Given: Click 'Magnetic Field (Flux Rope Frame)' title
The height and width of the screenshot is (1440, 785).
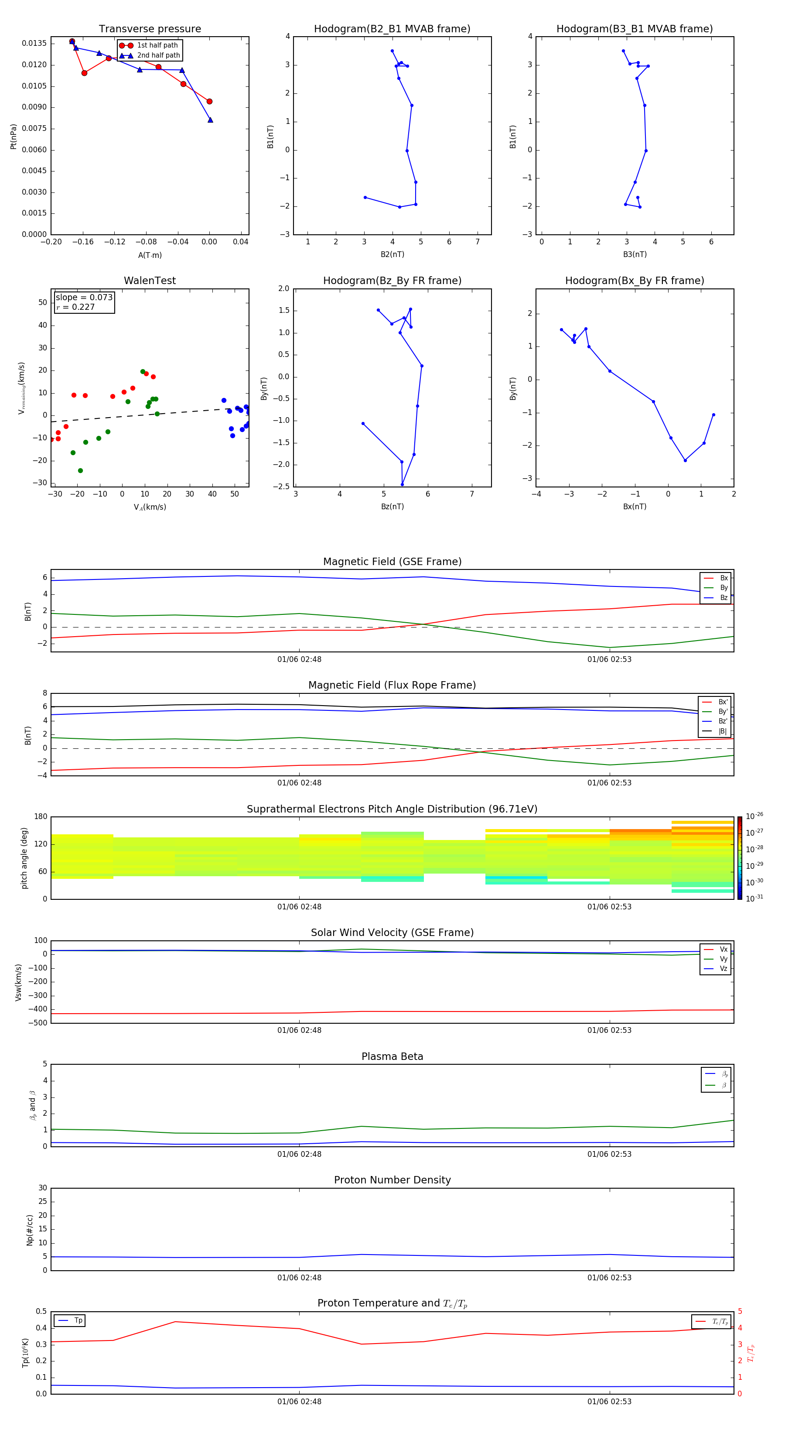Looking at the screenshot, I should click(x=392, y=686).
